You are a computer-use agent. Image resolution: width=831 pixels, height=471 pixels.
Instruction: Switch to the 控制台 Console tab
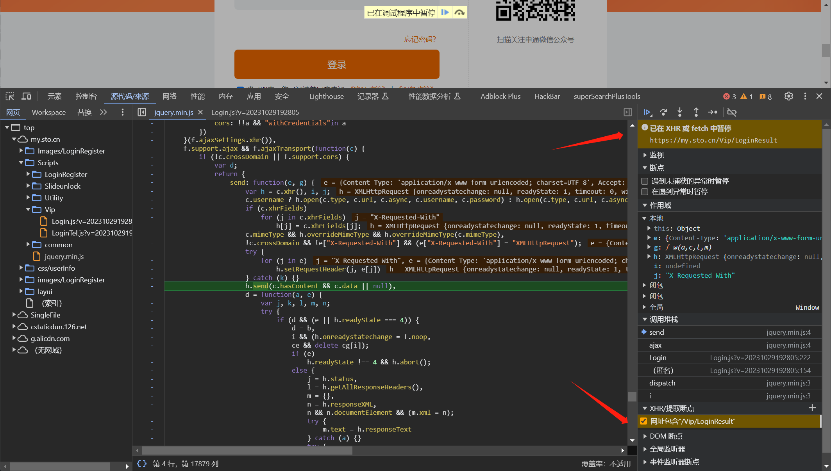pyautogui.click(x=86, y=96)
